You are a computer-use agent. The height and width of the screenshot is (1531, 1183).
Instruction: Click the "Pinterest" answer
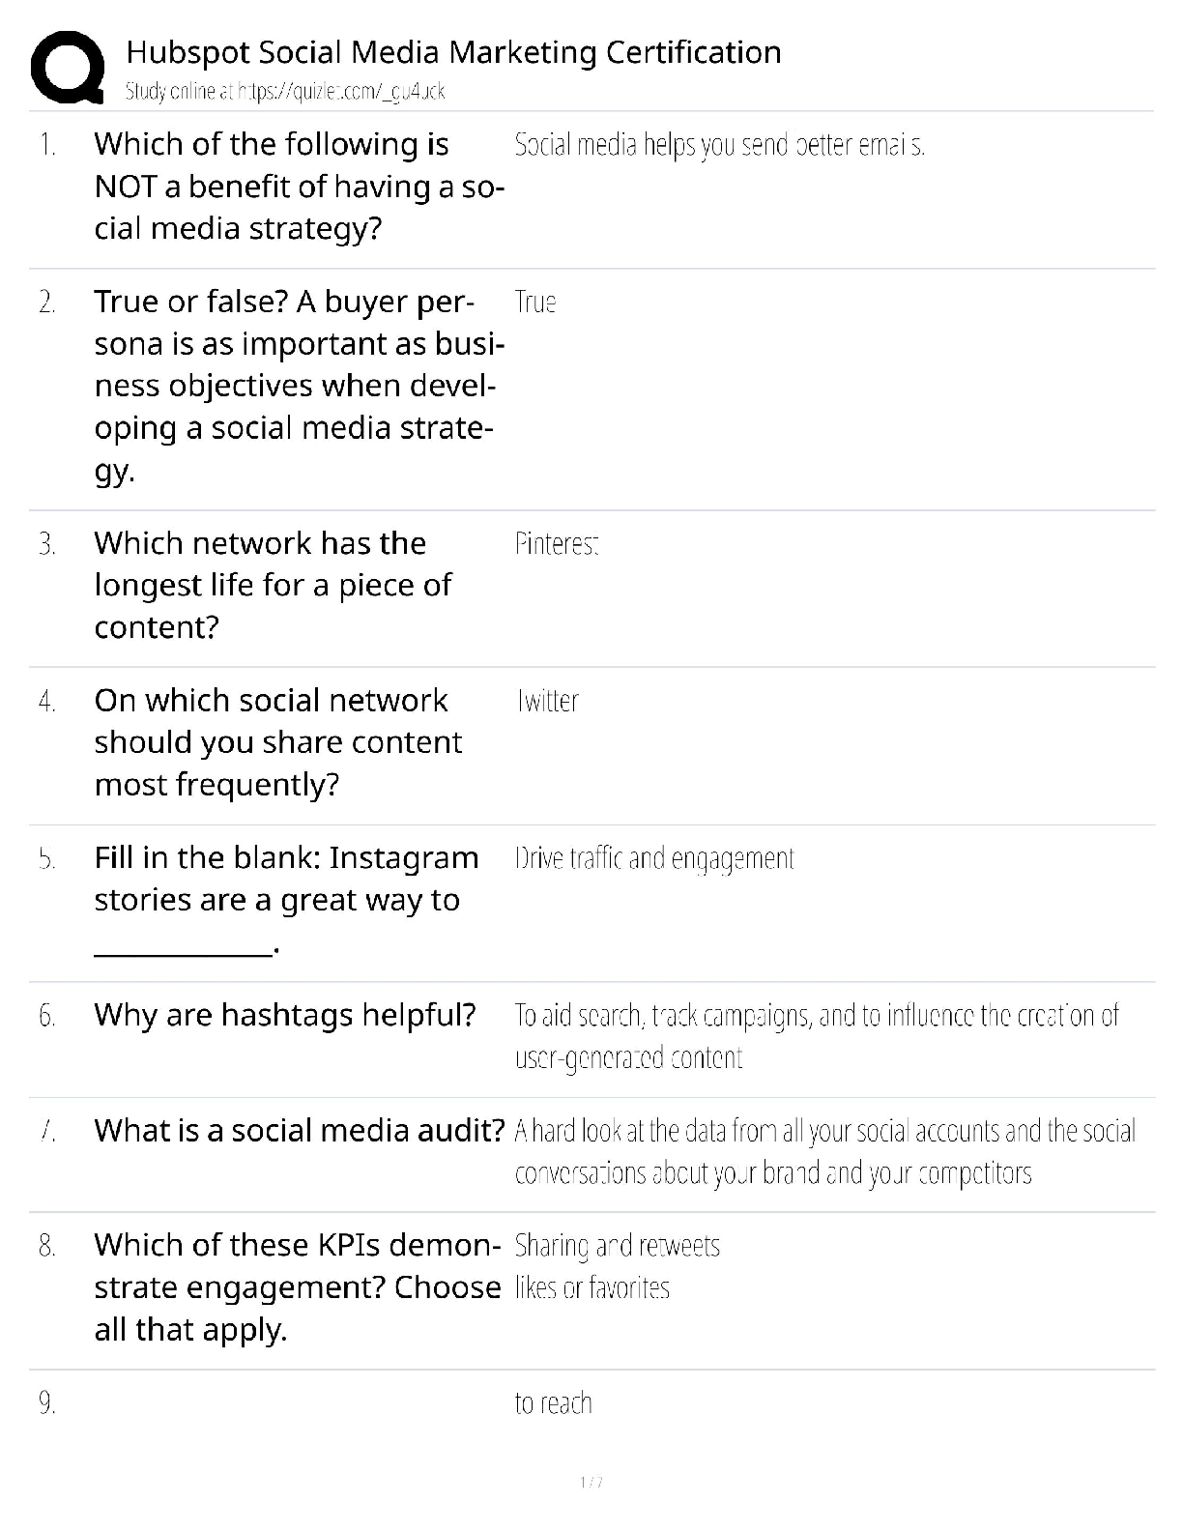pos(557,544)
